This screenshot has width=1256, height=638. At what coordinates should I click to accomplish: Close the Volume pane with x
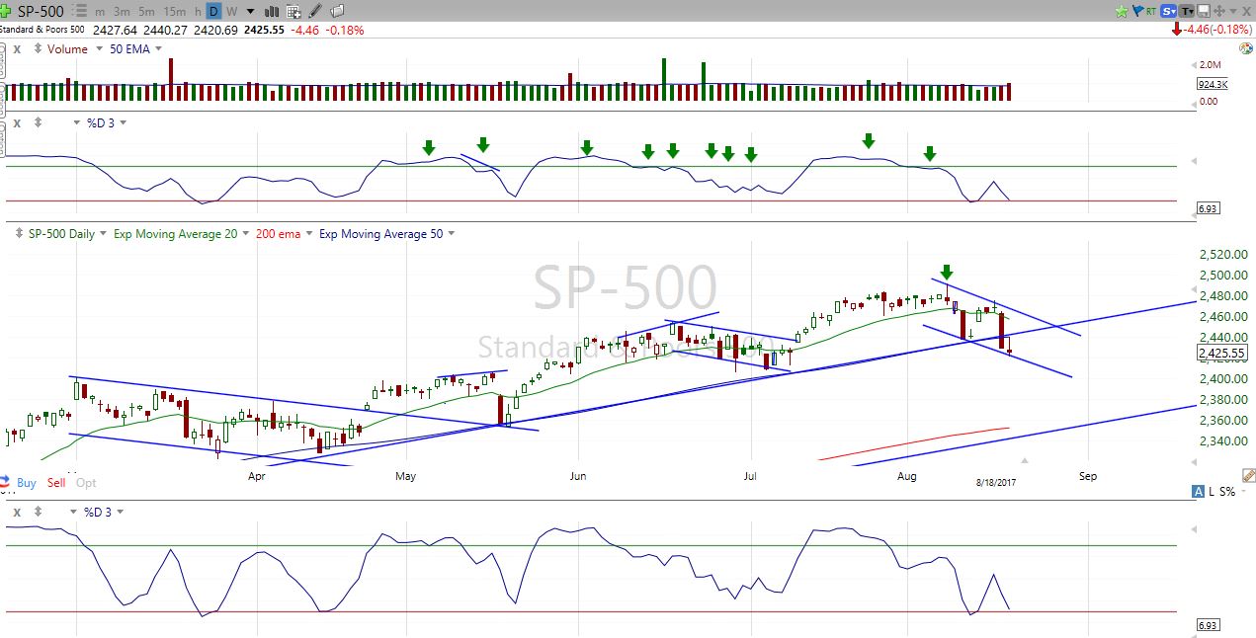tap(17, 48)
